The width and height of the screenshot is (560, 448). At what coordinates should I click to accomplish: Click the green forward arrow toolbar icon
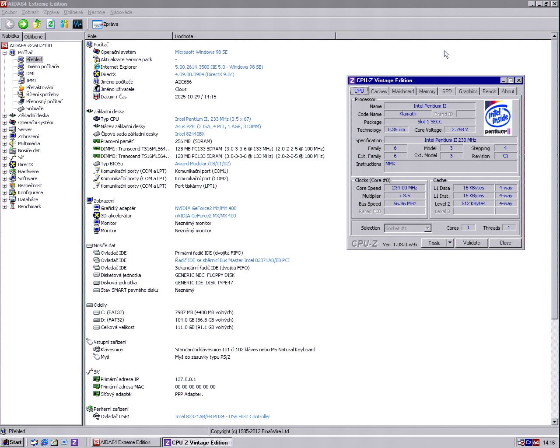click(23, 24)
